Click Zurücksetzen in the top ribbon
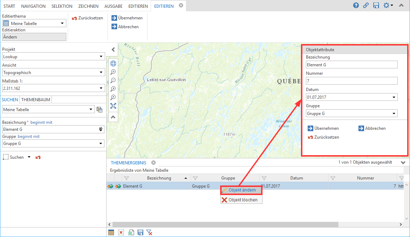410x237 pixels. (87, 18)
